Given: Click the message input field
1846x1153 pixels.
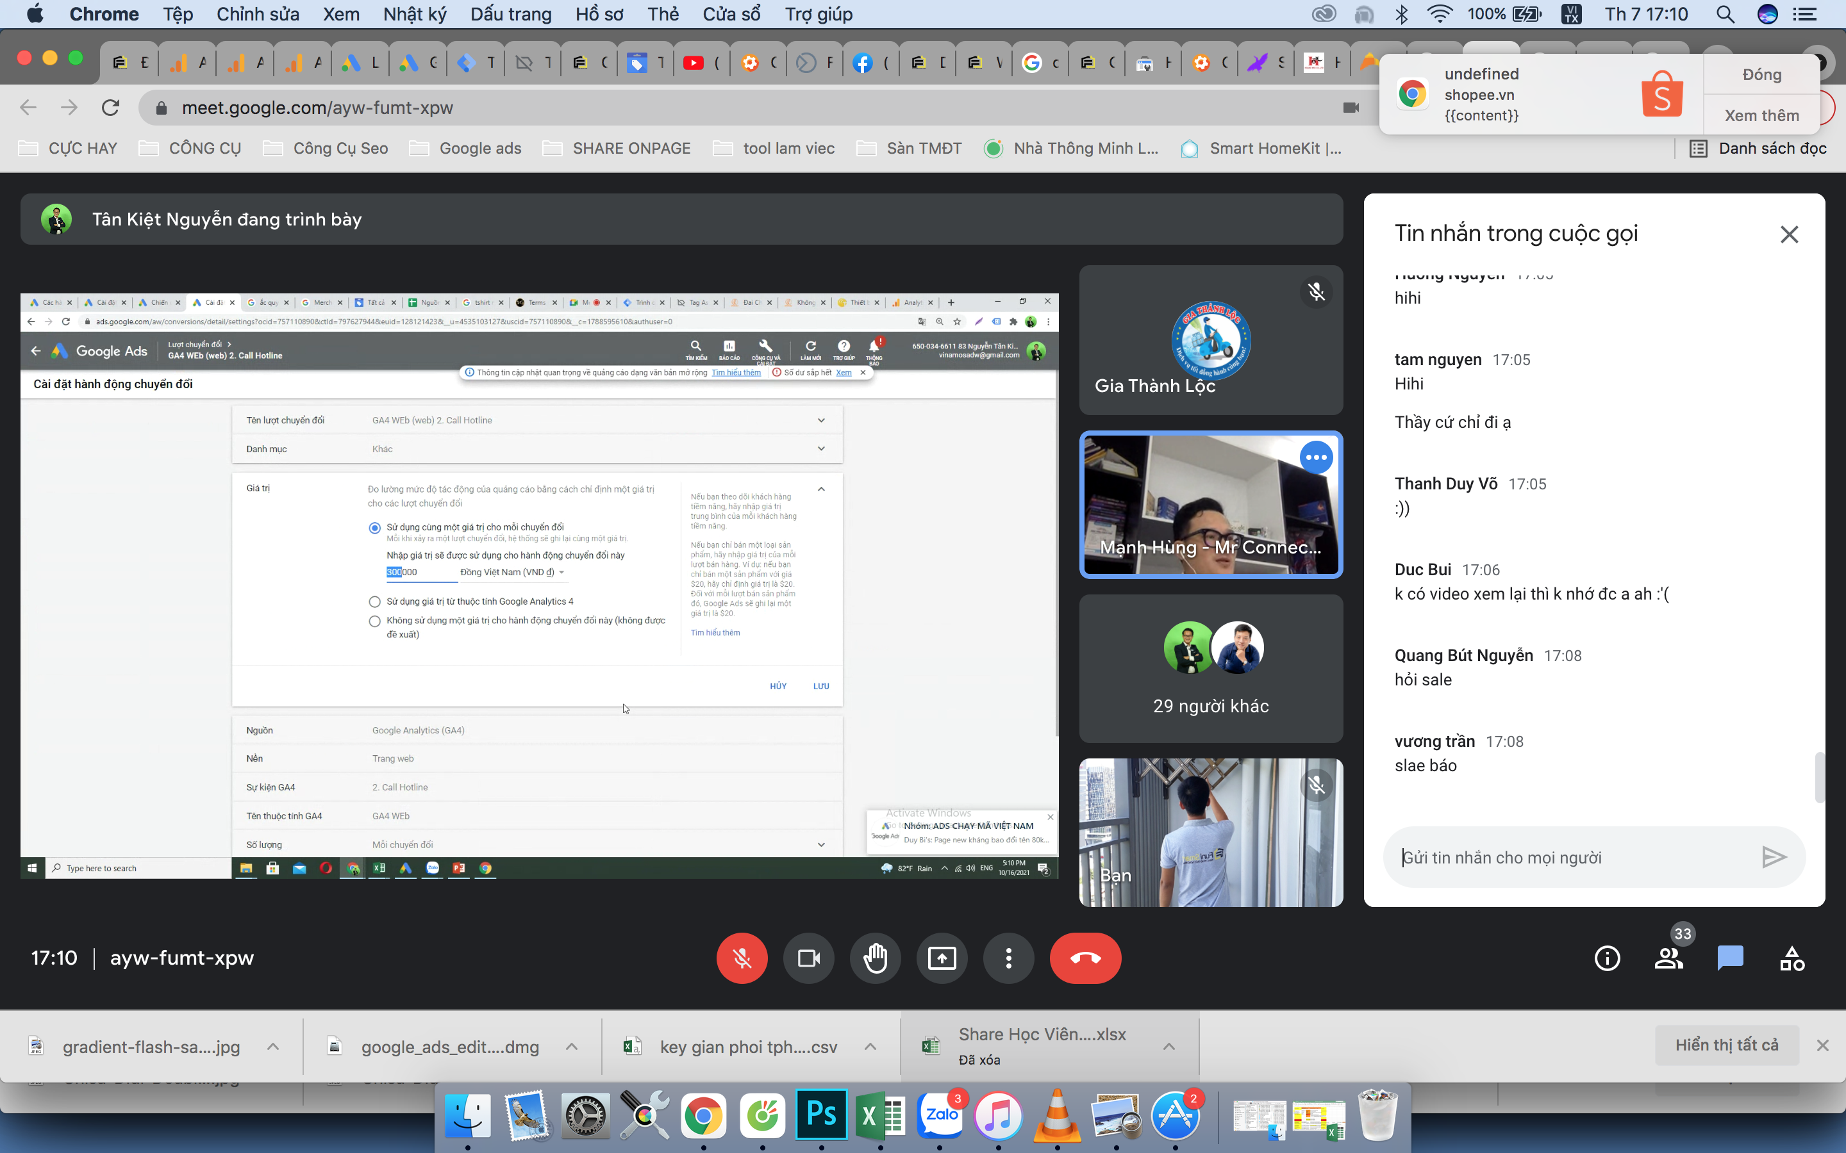Looking at the screenshot, I should pos(1572,857).
